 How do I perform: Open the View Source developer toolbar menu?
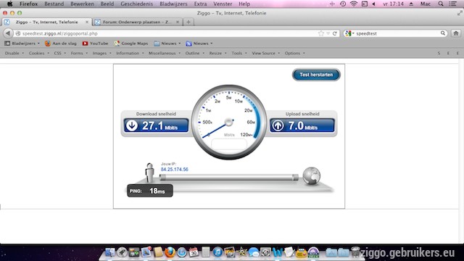click(266, 53)
